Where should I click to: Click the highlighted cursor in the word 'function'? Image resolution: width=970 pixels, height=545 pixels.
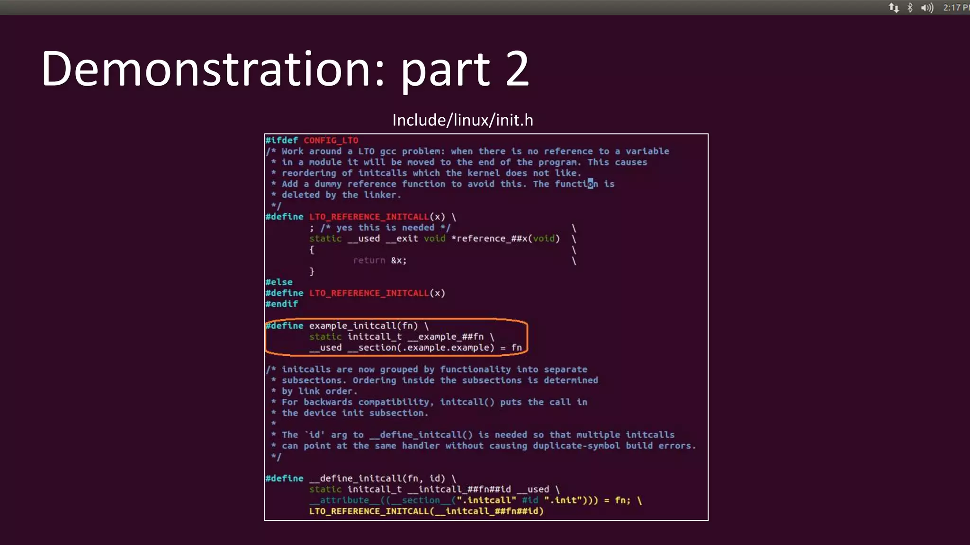(x=590, y=184)
